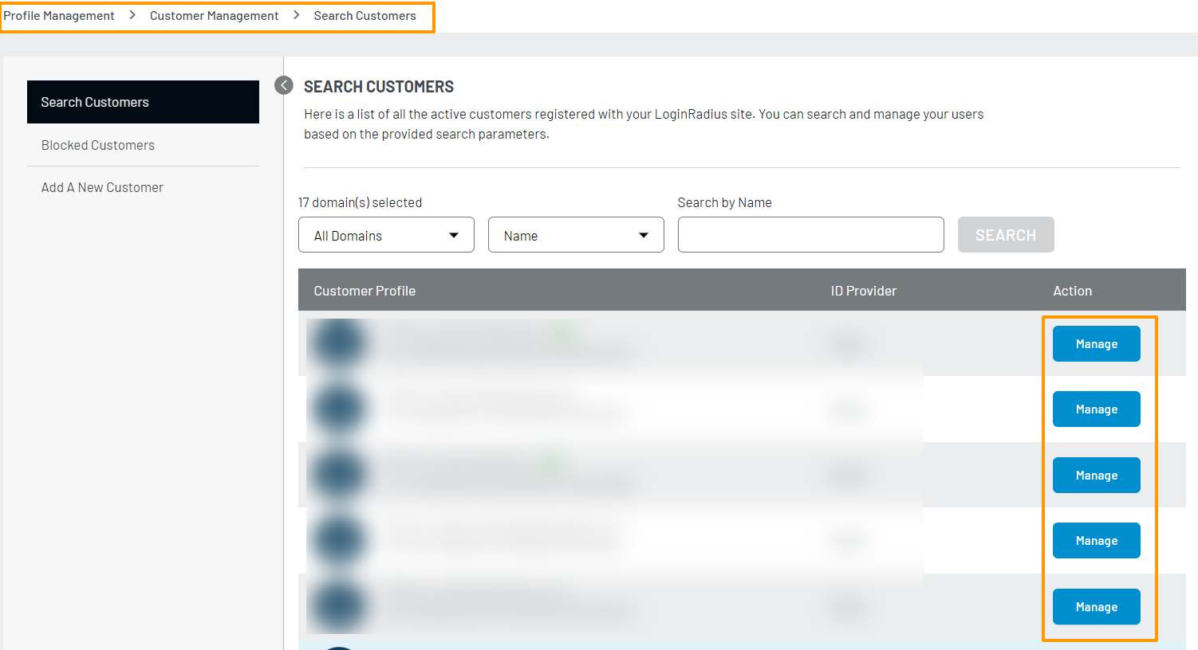Click the third customer's avatar icon
The width and height of the screenshot is (1198, 650).
pos(339,474)
